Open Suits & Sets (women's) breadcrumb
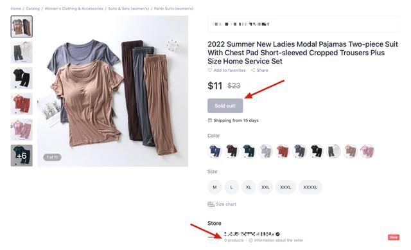 pos(128,8)
